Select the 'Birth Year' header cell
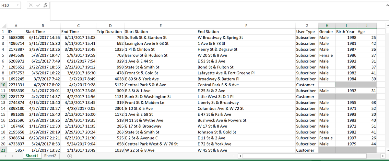389x161 pixels. coord(346,32)
